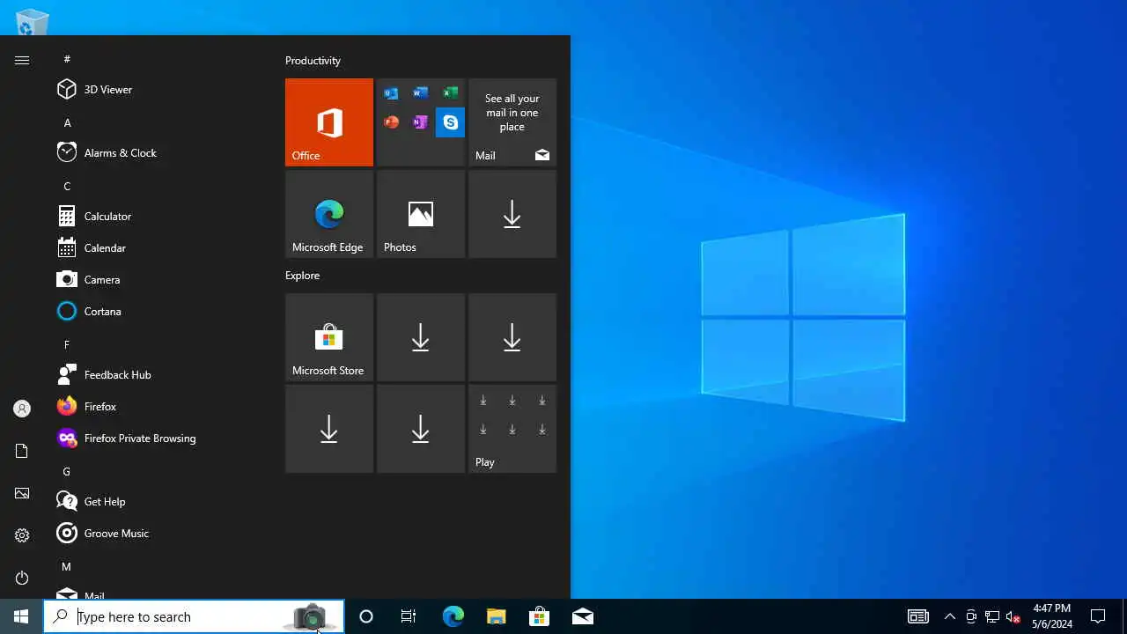Image resolution: width=1127 pixels, height=634 pixels.
Task: Open the Get Help app
Action: [160, 501]
